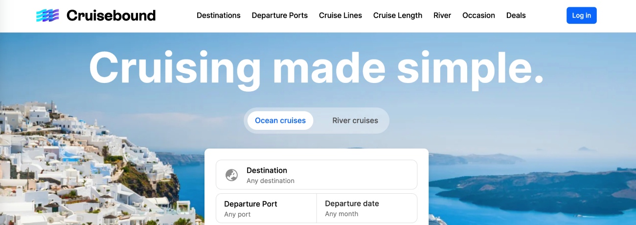636x225 pixels.
Task: Go to the Deals page
Action: tap(516, 16)
